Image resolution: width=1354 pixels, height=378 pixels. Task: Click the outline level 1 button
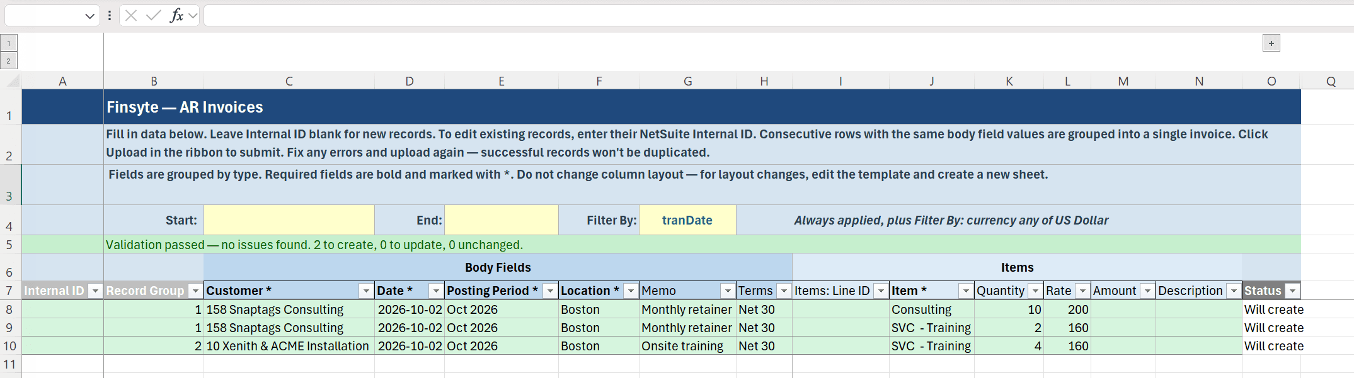pos(9,43)
